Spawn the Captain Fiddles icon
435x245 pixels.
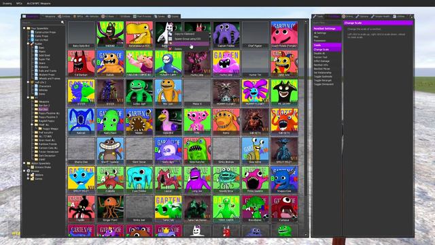pyautogui.click(x=226, y=35)
